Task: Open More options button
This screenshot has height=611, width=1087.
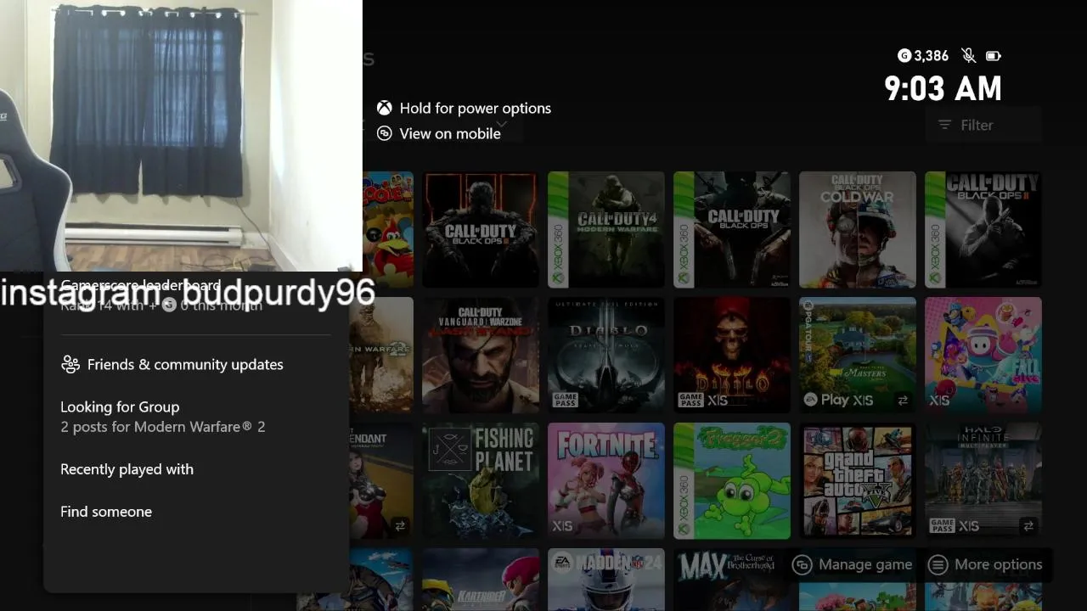Action: pyautogui.click(x=985, y=564)
